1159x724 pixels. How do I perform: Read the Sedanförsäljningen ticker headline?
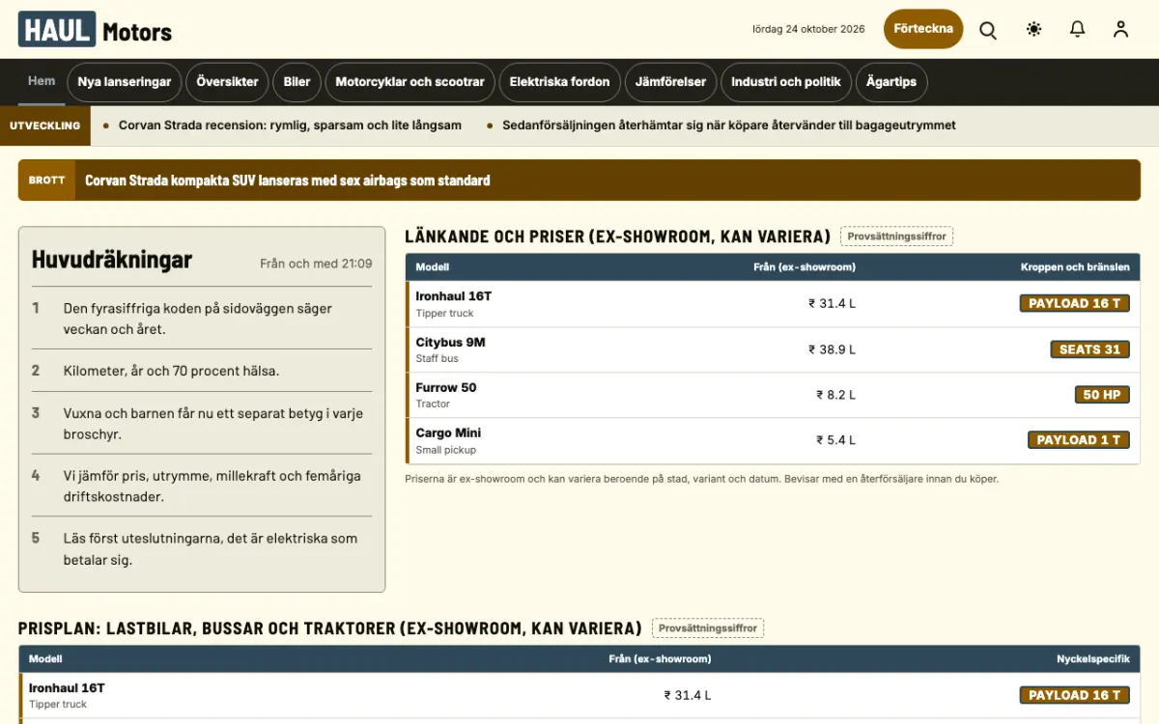(729, 125)
